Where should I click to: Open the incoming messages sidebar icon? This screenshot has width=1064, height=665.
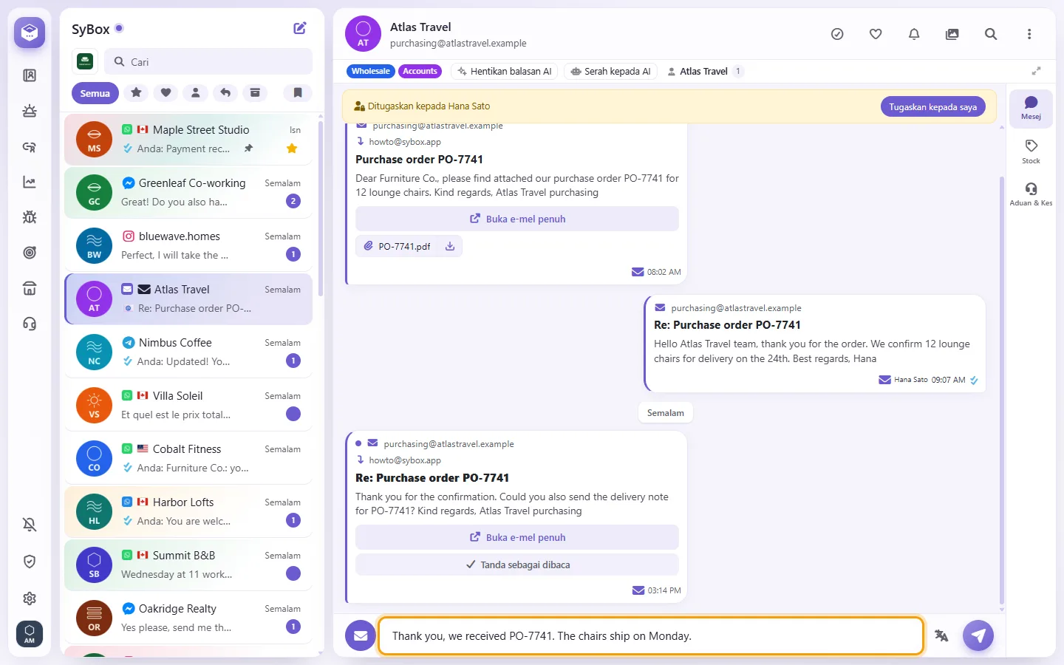point(30,111)
